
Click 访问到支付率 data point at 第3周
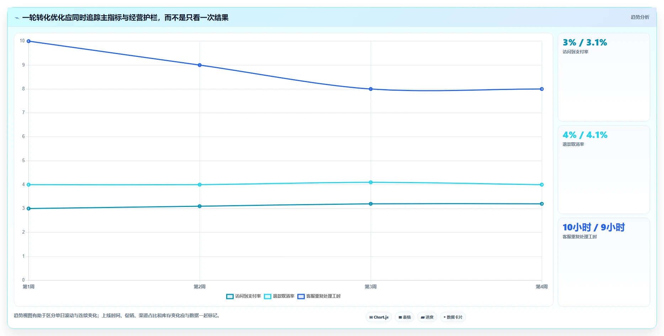[371, 204]
